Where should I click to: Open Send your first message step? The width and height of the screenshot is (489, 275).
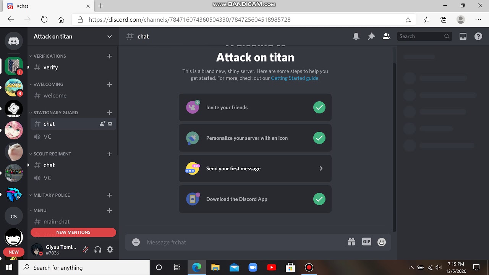click(x=255, y=168)
